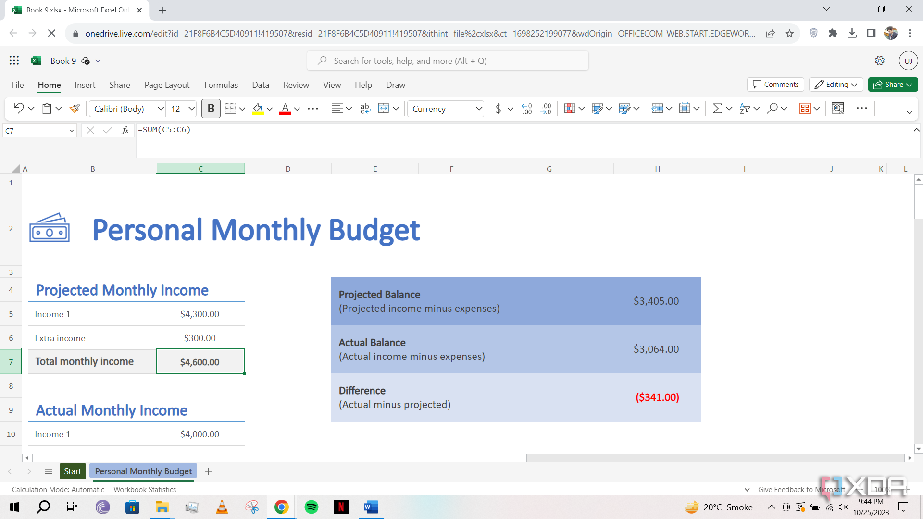Select the Format Painter tool
The image size is (923, 519).
coord(75,109)
